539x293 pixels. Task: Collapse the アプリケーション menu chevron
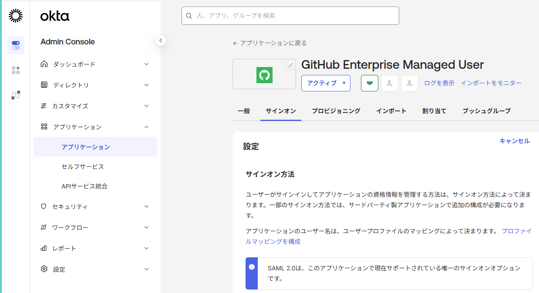(x=146, y=127)
